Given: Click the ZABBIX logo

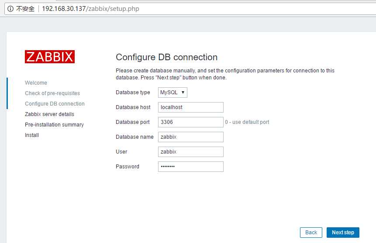Looking at the screenshot, I should (x=50, y=57).
